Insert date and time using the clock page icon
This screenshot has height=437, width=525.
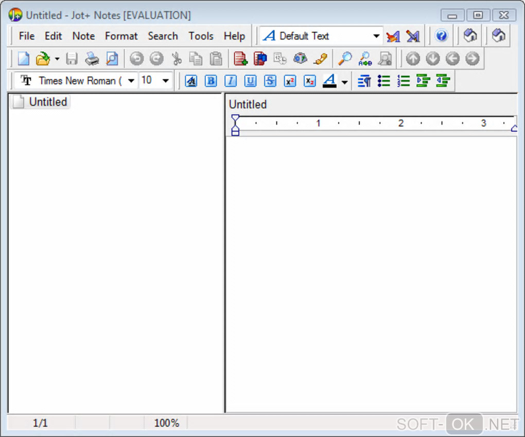pyautogui.click(x=280, y=59)
